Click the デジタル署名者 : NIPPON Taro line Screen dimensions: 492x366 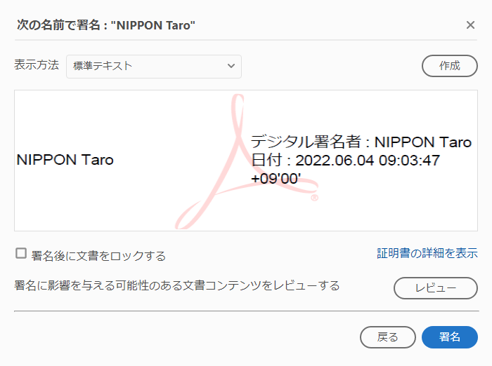361,142
